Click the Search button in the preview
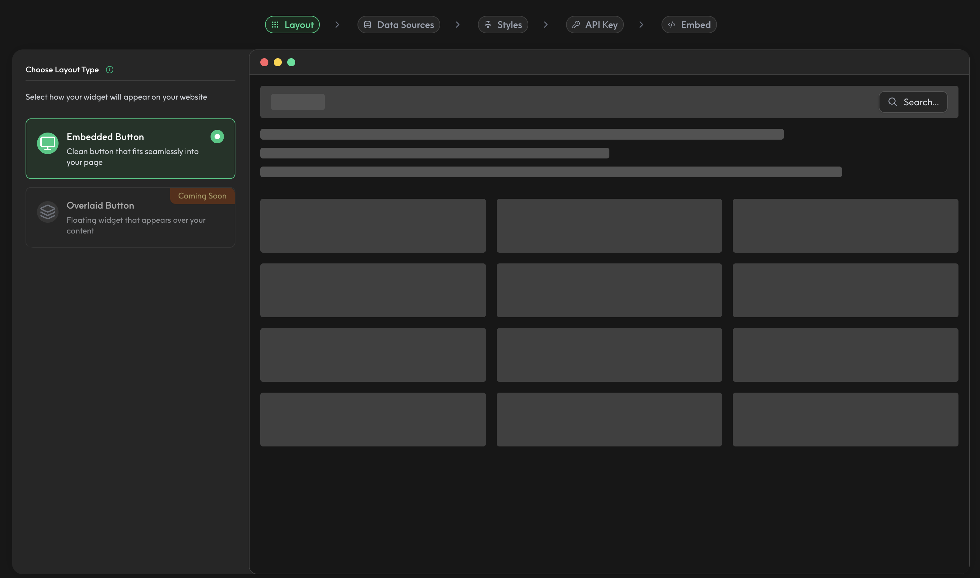 [x=913, y=102]
